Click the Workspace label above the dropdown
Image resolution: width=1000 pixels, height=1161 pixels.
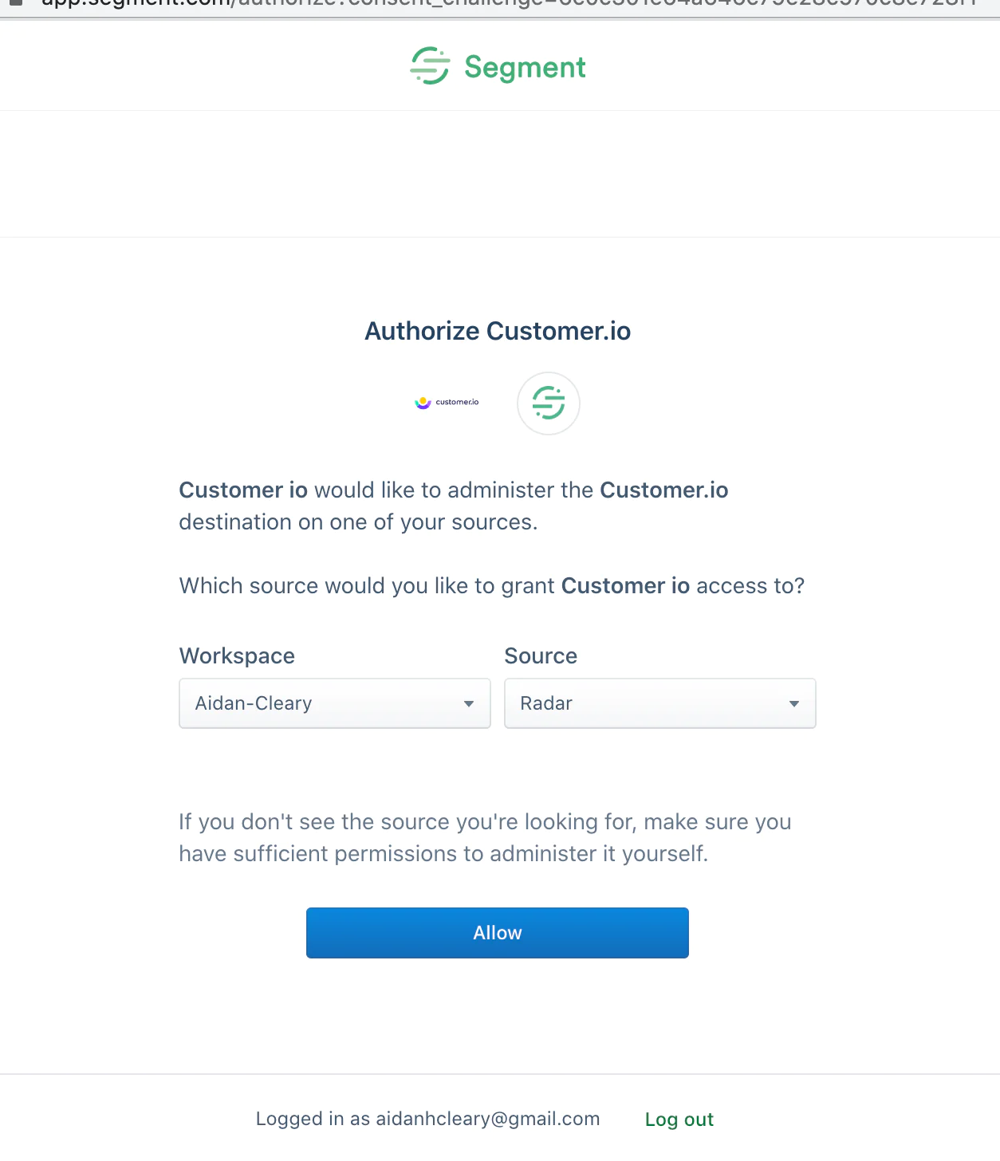coord(236,655)
